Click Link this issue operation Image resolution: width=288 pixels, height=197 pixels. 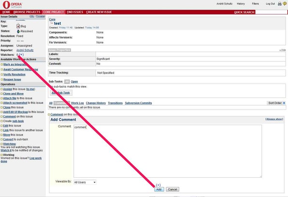pyautogui.click(x=6, y=130)
